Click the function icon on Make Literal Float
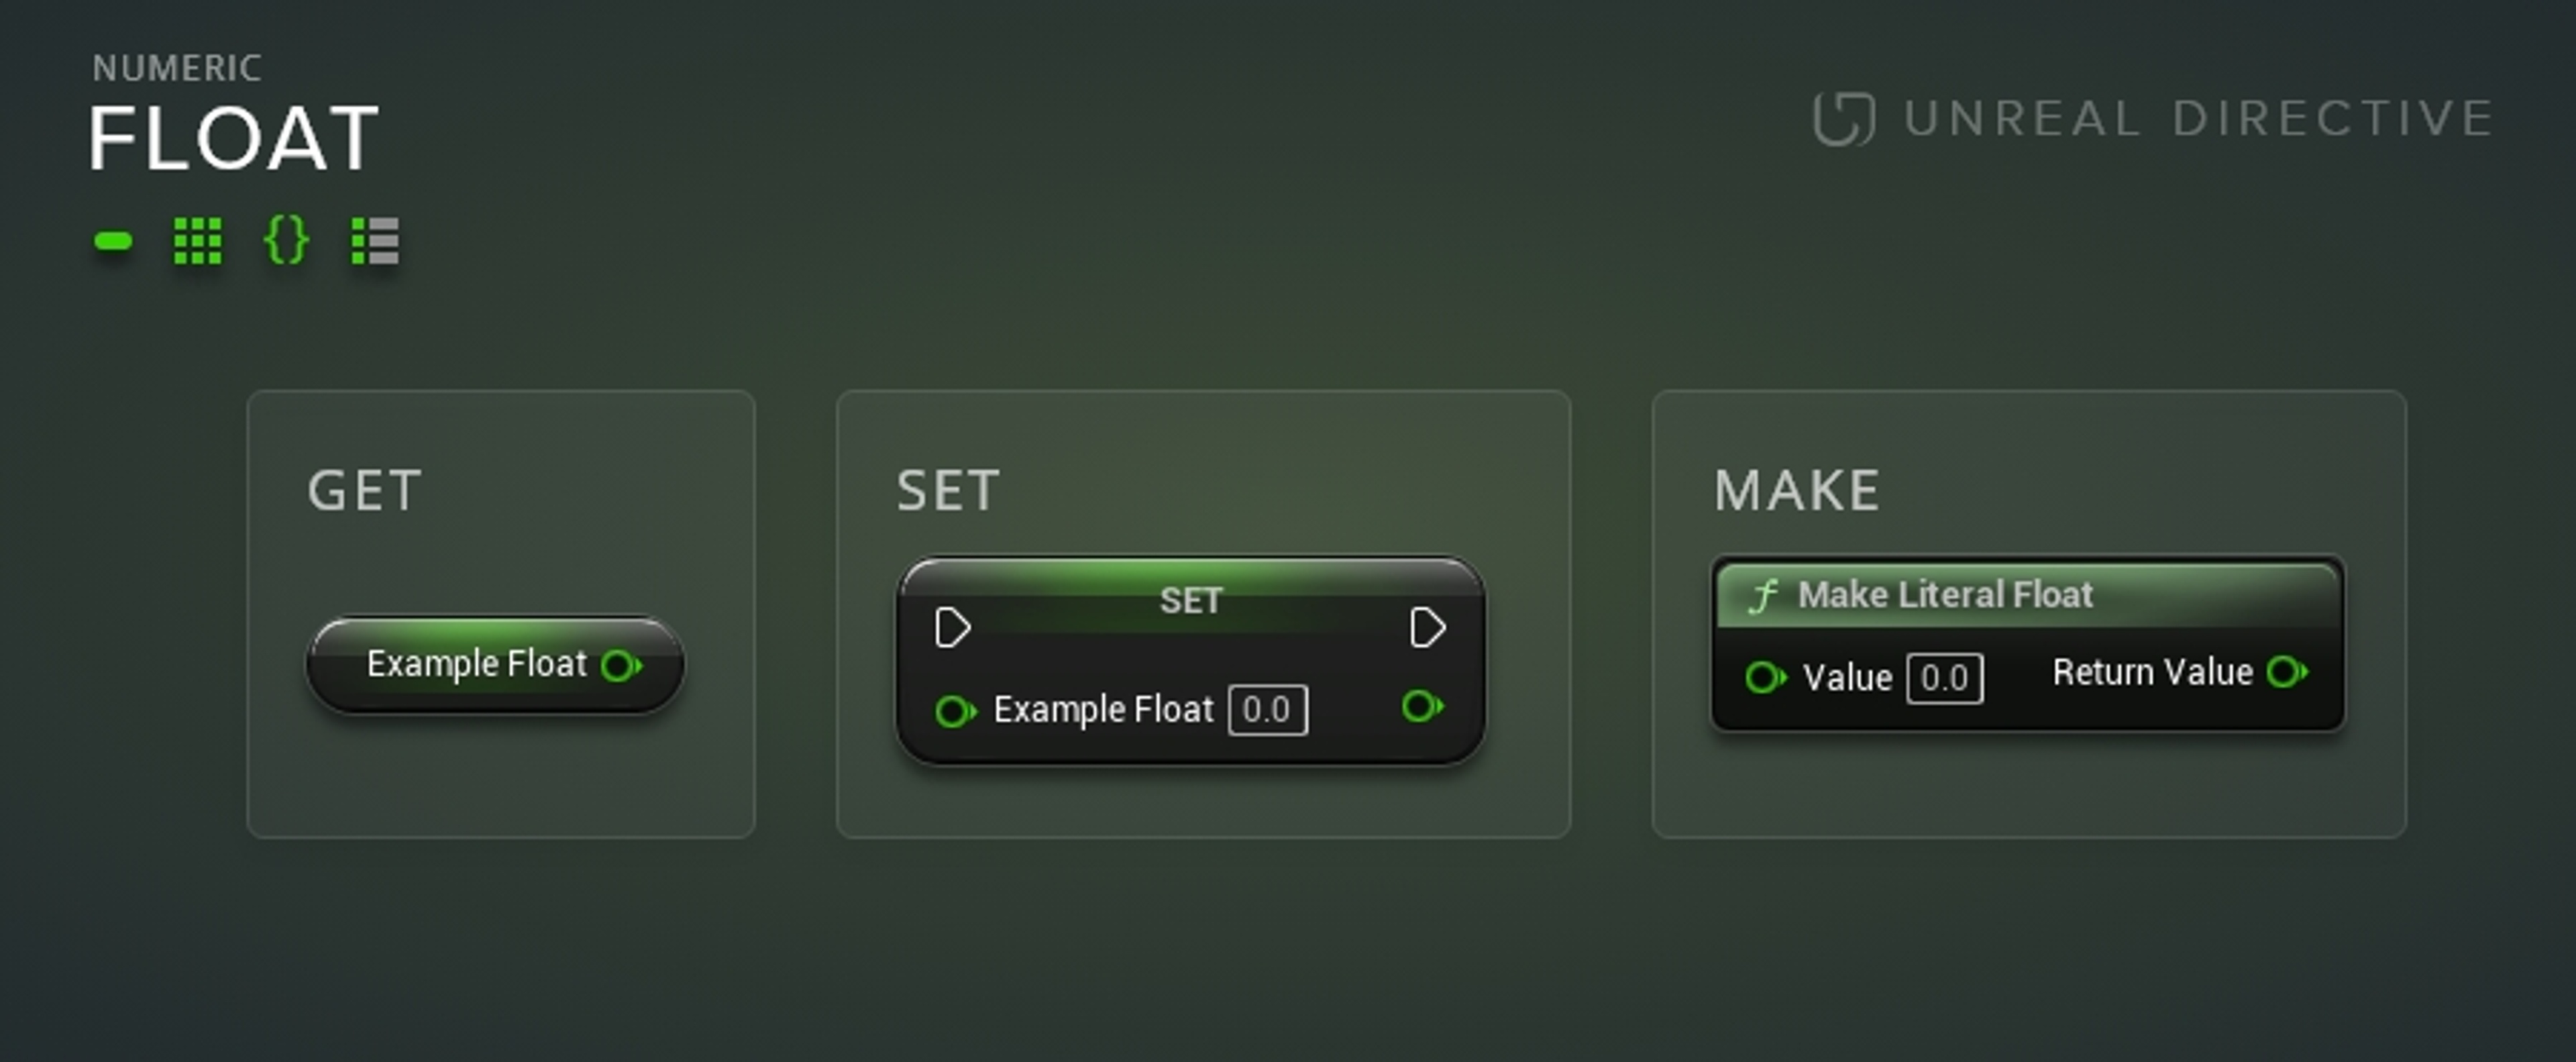2576x1062 pixels. (1763, 596)
